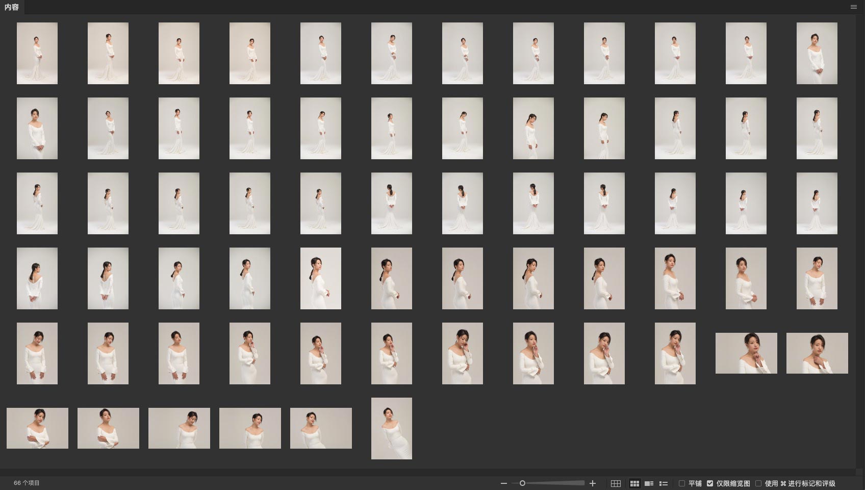Switch to details view icon

[649, 483]
